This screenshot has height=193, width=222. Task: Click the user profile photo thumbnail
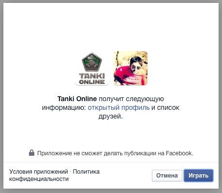coord(131,68)
